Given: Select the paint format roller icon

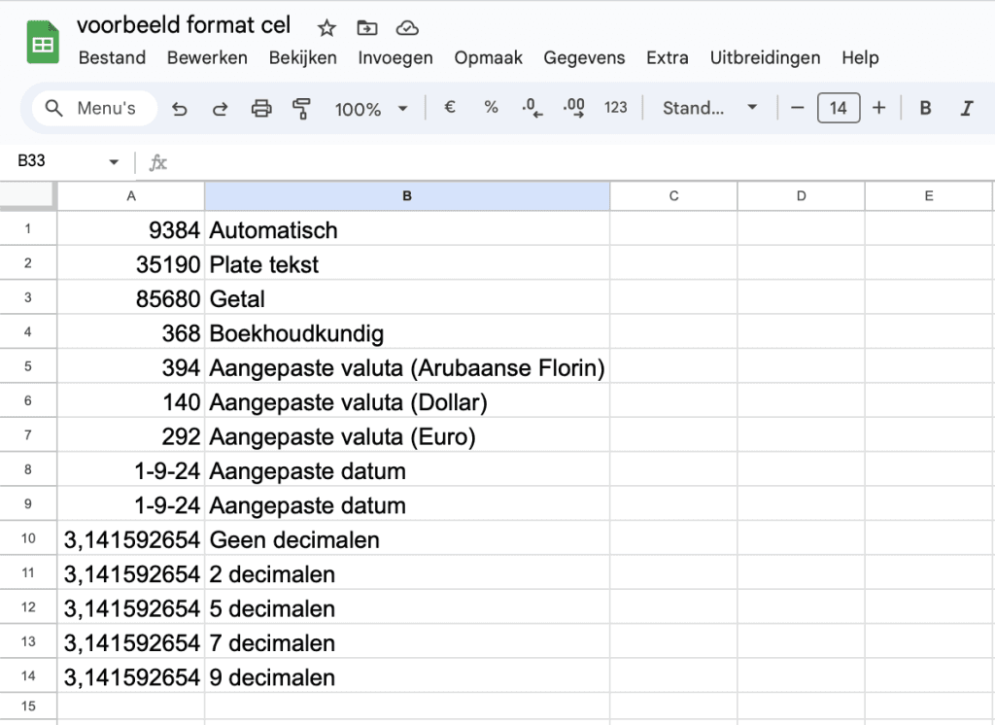Looking at the screenshot, I should pos(302,109).
